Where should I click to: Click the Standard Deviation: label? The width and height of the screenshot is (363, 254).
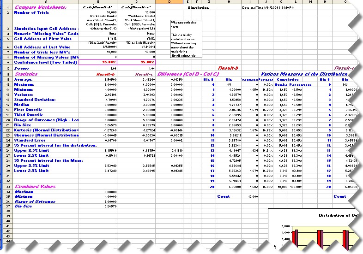pyautogui.click(x=35, y=100)
